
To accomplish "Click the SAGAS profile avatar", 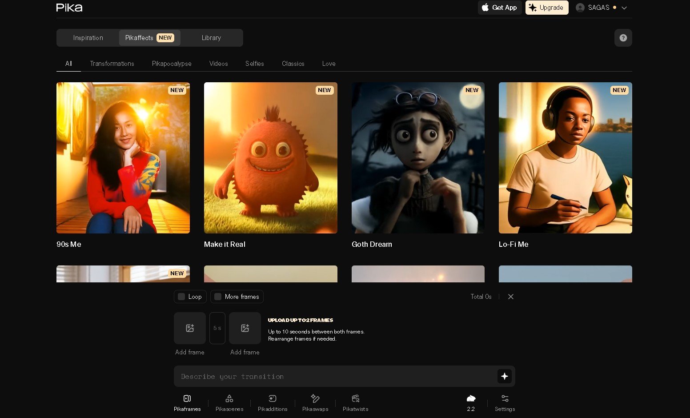I will tap(580, 8).
